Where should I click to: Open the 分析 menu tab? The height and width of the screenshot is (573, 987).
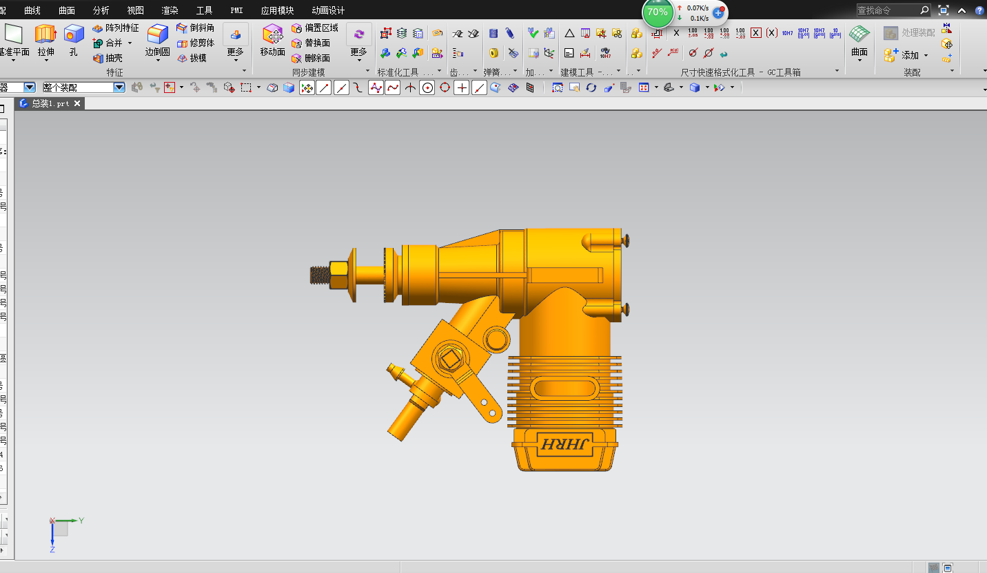(x=101, y=10)
